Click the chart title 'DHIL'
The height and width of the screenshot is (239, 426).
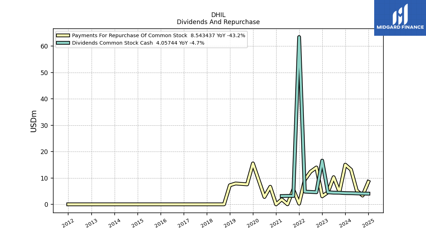pos(218,15)
